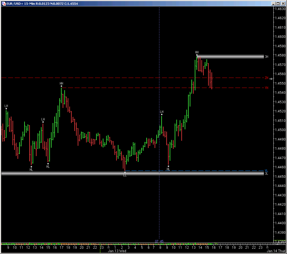This screenshot has width=287, height=254.
Task: Click the 1.4530 price axis label
Action: (x=280, y=102)
